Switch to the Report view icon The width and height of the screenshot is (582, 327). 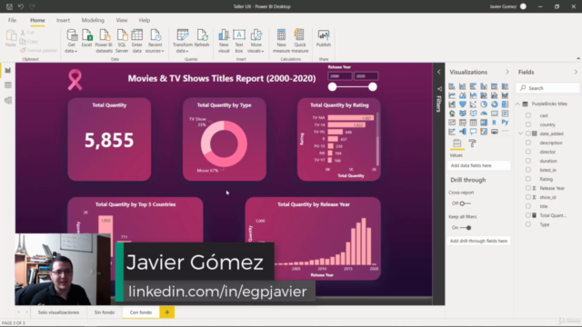[x=8, y=71]
